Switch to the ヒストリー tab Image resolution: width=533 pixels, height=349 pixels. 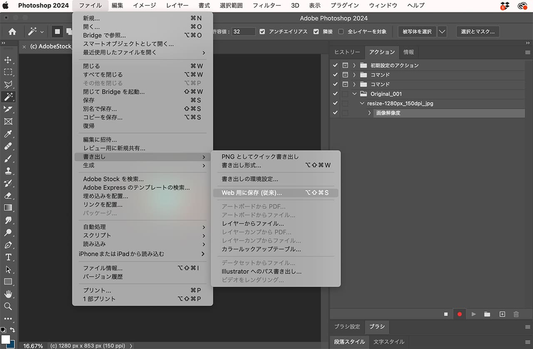point(347,52)
